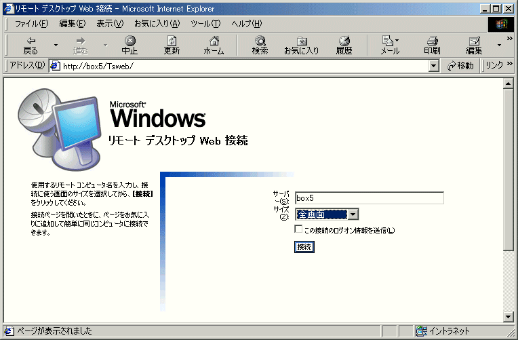Enable send logon information checkbox
The width and height of the screenshot is (518, 340).
click(x=298, y=229)
